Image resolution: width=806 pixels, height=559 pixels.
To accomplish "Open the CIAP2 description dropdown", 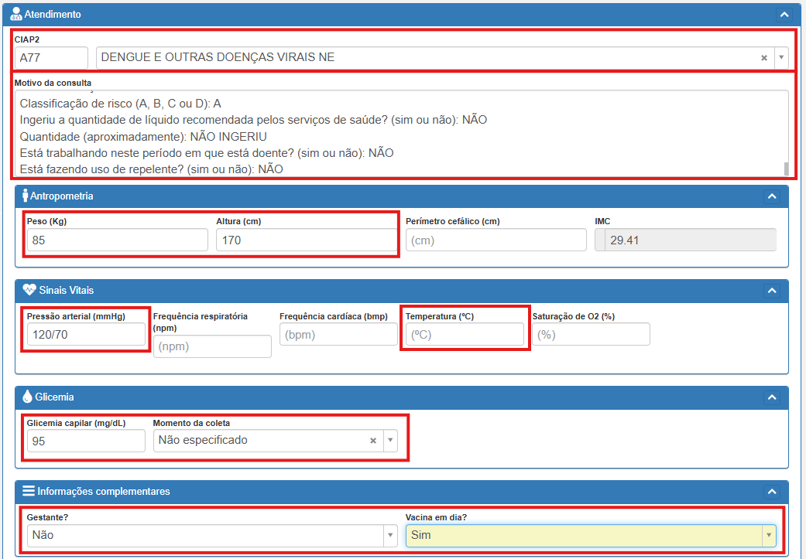I will 780,58.
